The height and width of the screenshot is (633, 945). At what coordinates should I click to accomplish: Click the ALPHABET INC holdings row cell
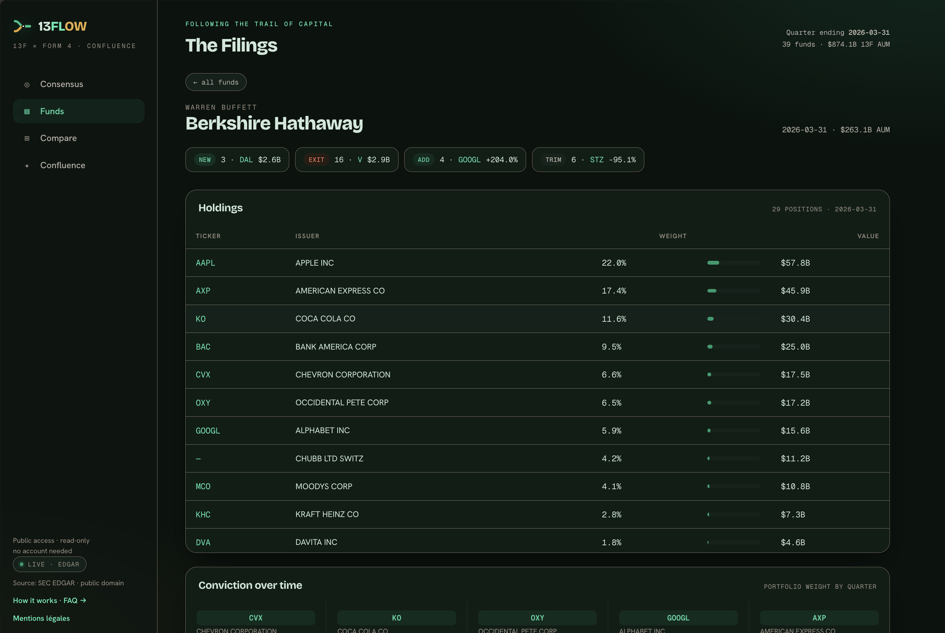(322, 430)
